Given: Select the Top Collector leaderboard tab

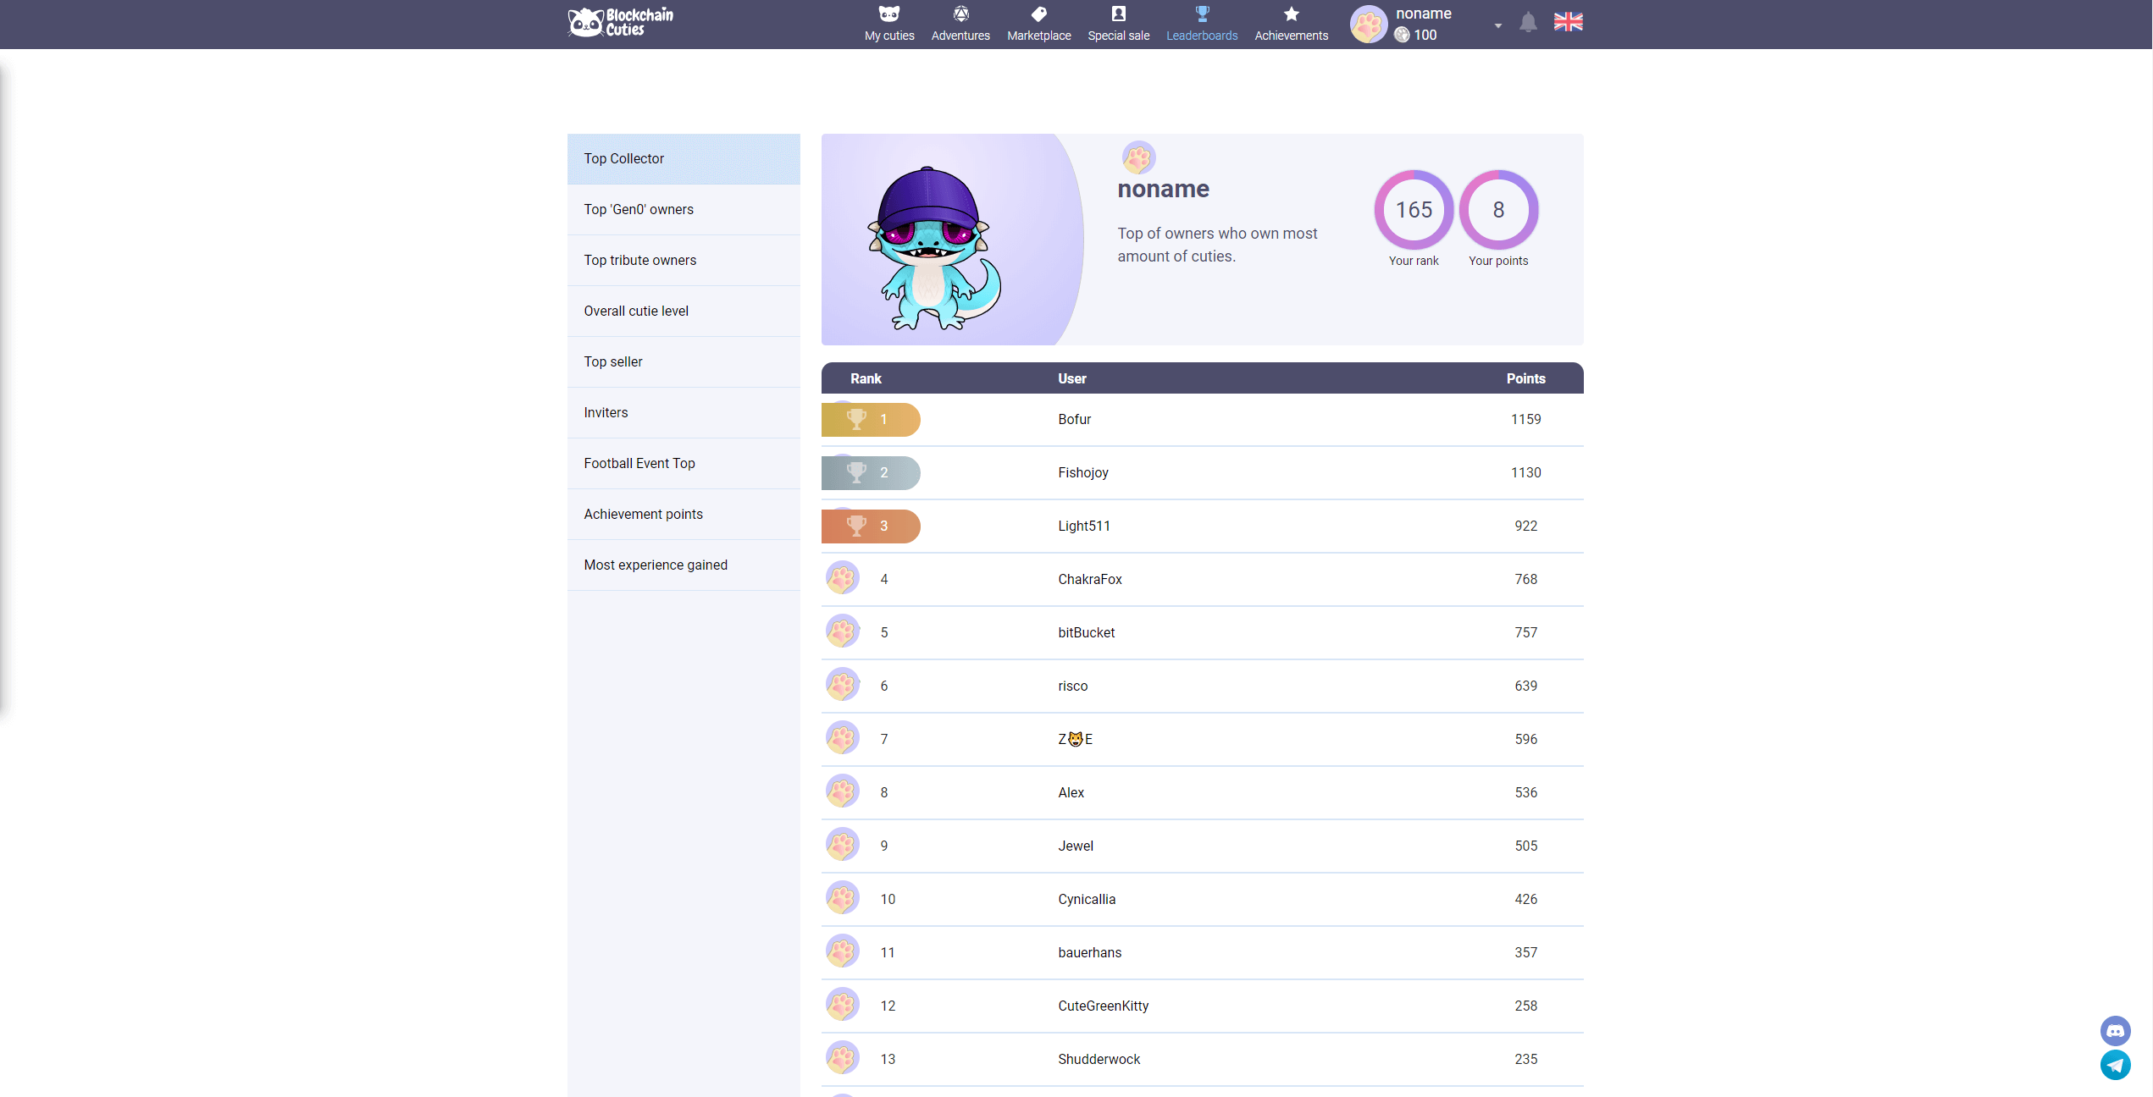Looking at the screenshot, I should [x=684, y=159].
